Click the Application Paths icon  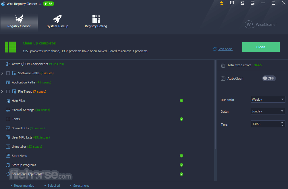[x=8, y=82]
